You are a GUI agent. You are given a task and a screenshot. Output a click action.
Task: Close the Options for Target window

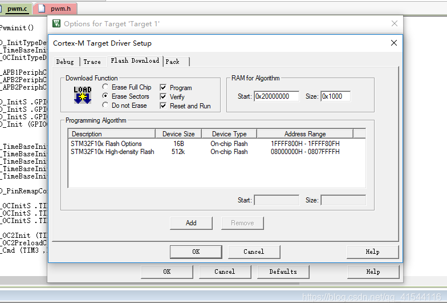pos(395,23)
